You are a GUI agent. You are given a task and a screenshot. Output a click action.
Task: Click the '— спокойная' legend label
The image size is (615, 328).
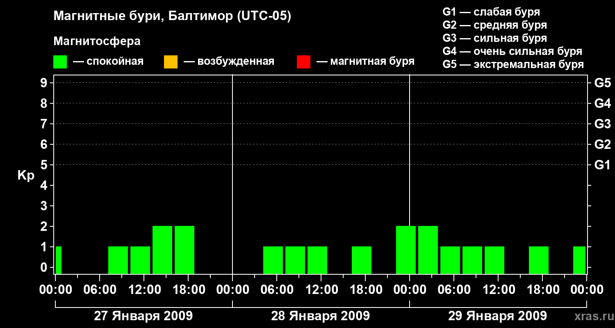click(108, 62)
